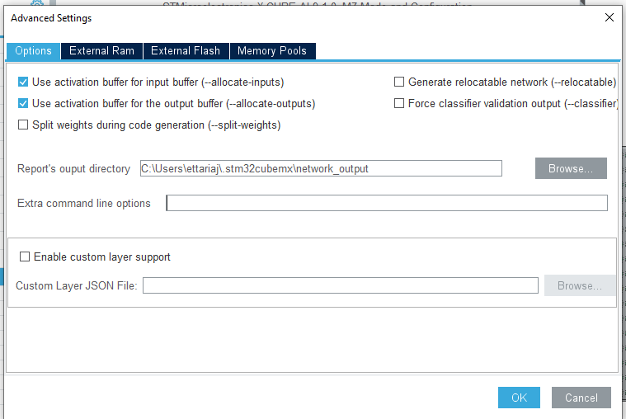Click the Report's ouput directory label
The height and width of the screenshot is (419, 626).
tap(73, 169)
